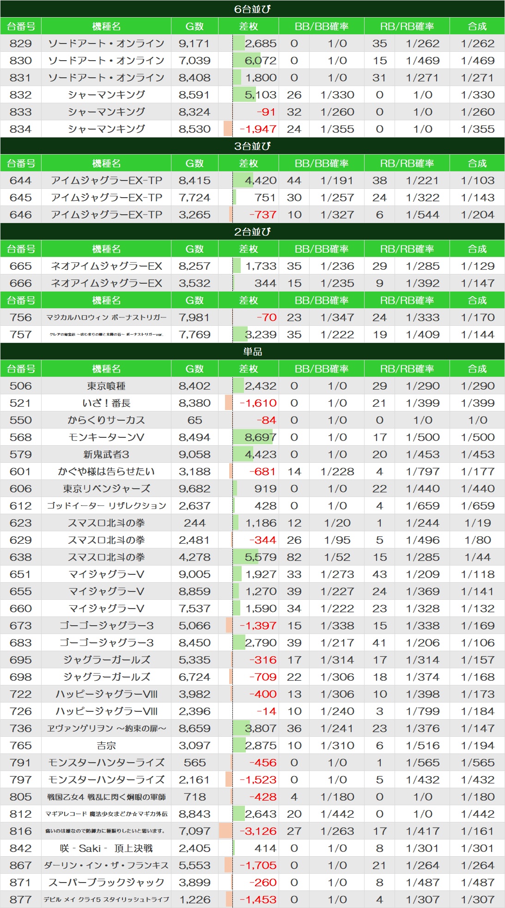
Task: Select ダーリン・イン・ザ・フランキス in row 867
Action: tap(106, 865)
